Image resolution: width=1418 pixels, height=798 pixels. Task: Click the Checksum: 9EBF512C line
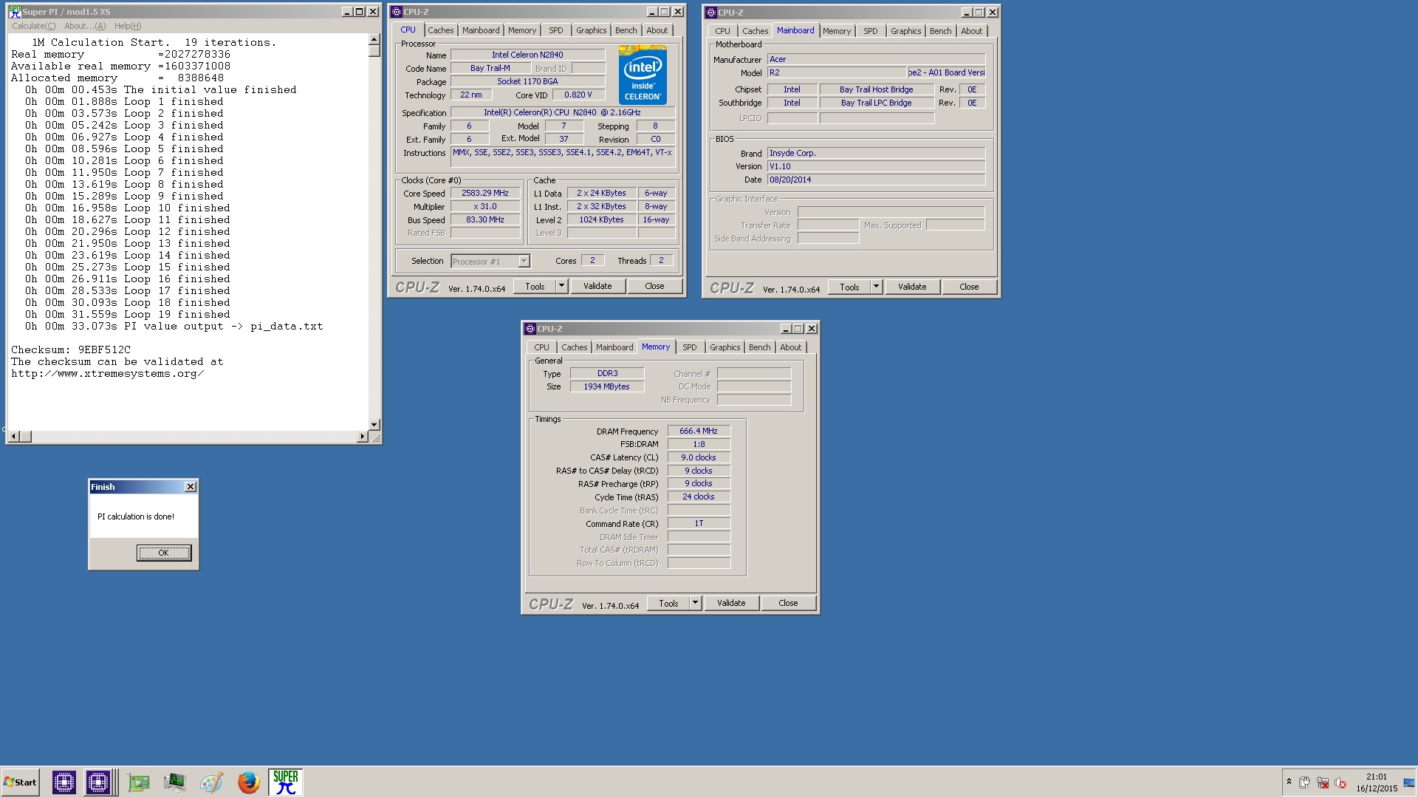click(71, 349)
